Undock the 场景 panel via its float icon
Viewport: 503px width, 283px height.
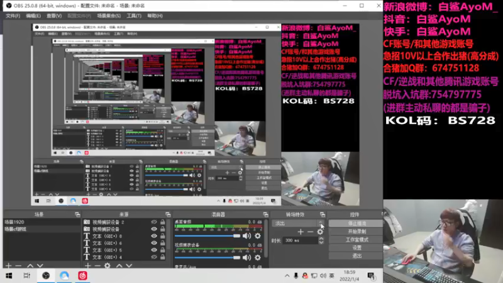point(77,214)
